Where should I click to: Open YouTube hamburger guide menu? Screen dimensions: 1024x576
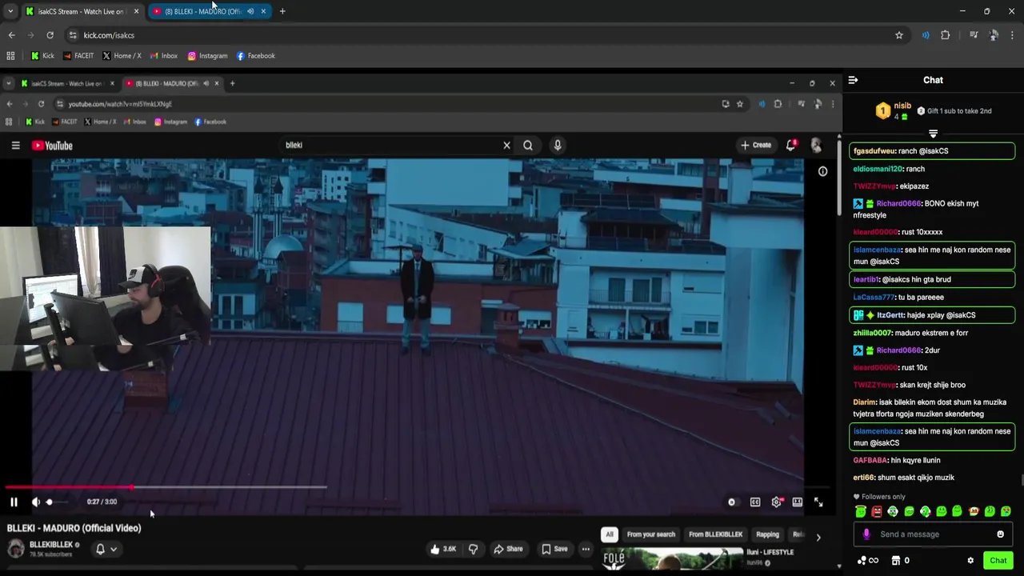point(15,146)
